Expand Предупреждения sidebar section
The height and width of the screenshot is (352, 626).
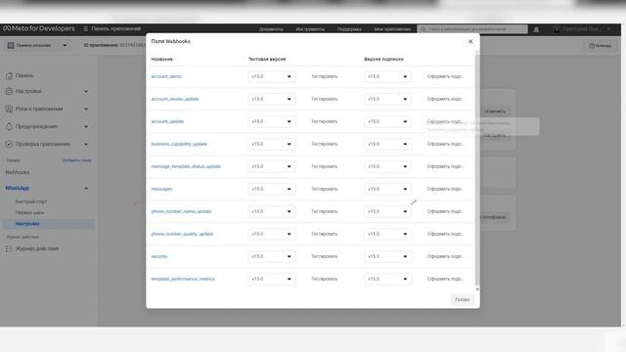[47, 126]
